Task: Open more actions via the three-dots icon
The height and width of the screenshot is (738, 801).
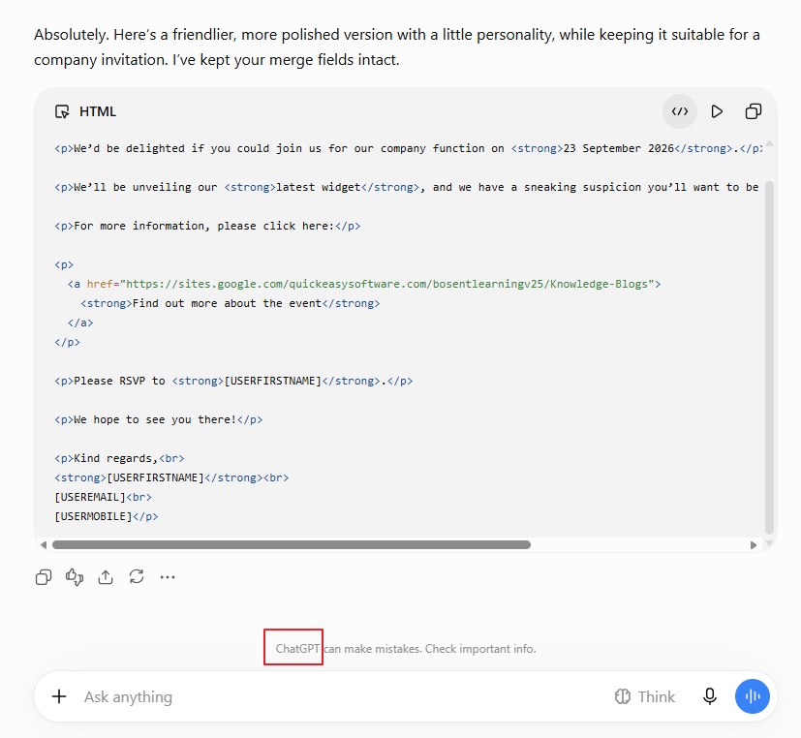Action: coord(168,577)
